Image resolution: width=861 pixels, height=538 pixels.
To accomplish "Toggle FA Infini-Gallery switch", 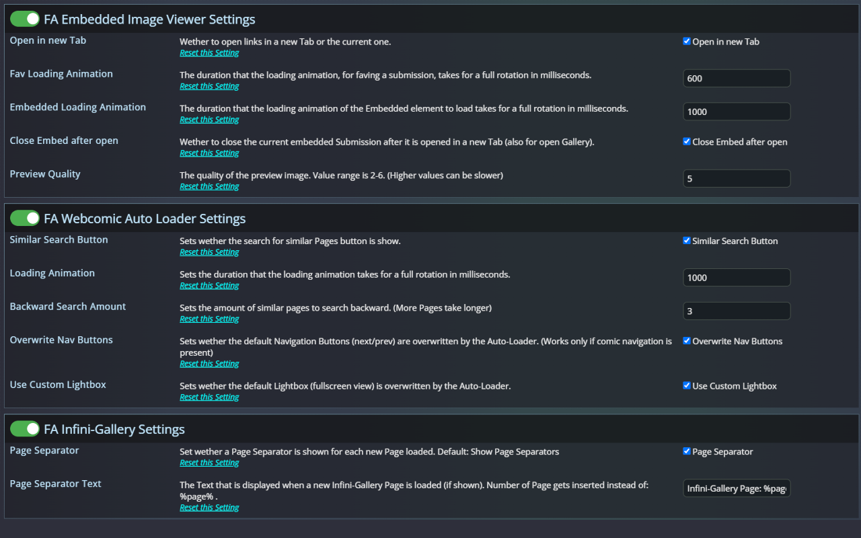I will (x=25, y=428).
